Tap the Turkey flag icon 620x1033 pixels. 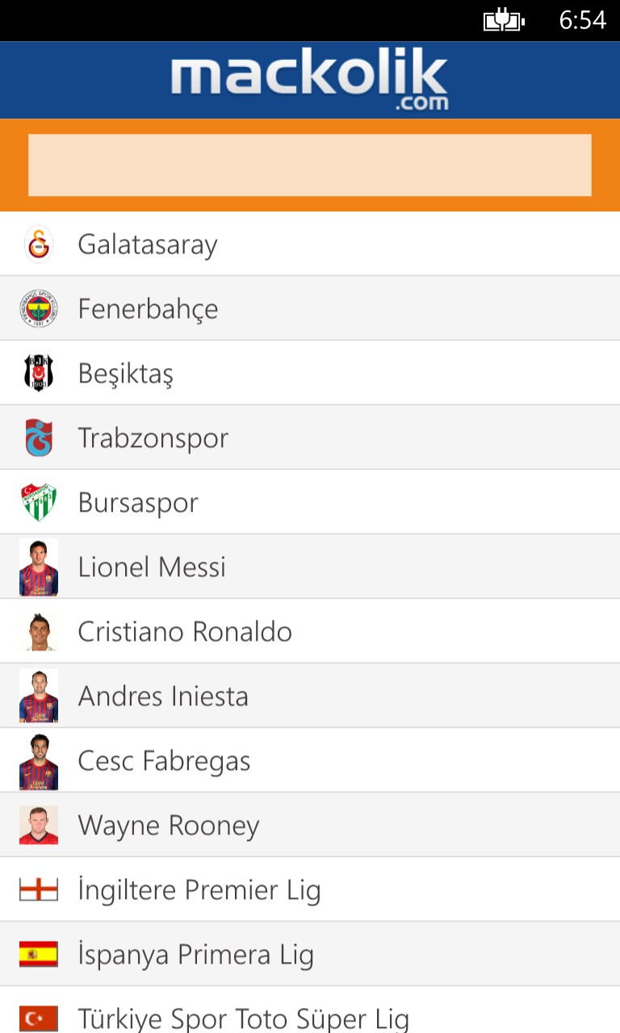[39, 1018]
